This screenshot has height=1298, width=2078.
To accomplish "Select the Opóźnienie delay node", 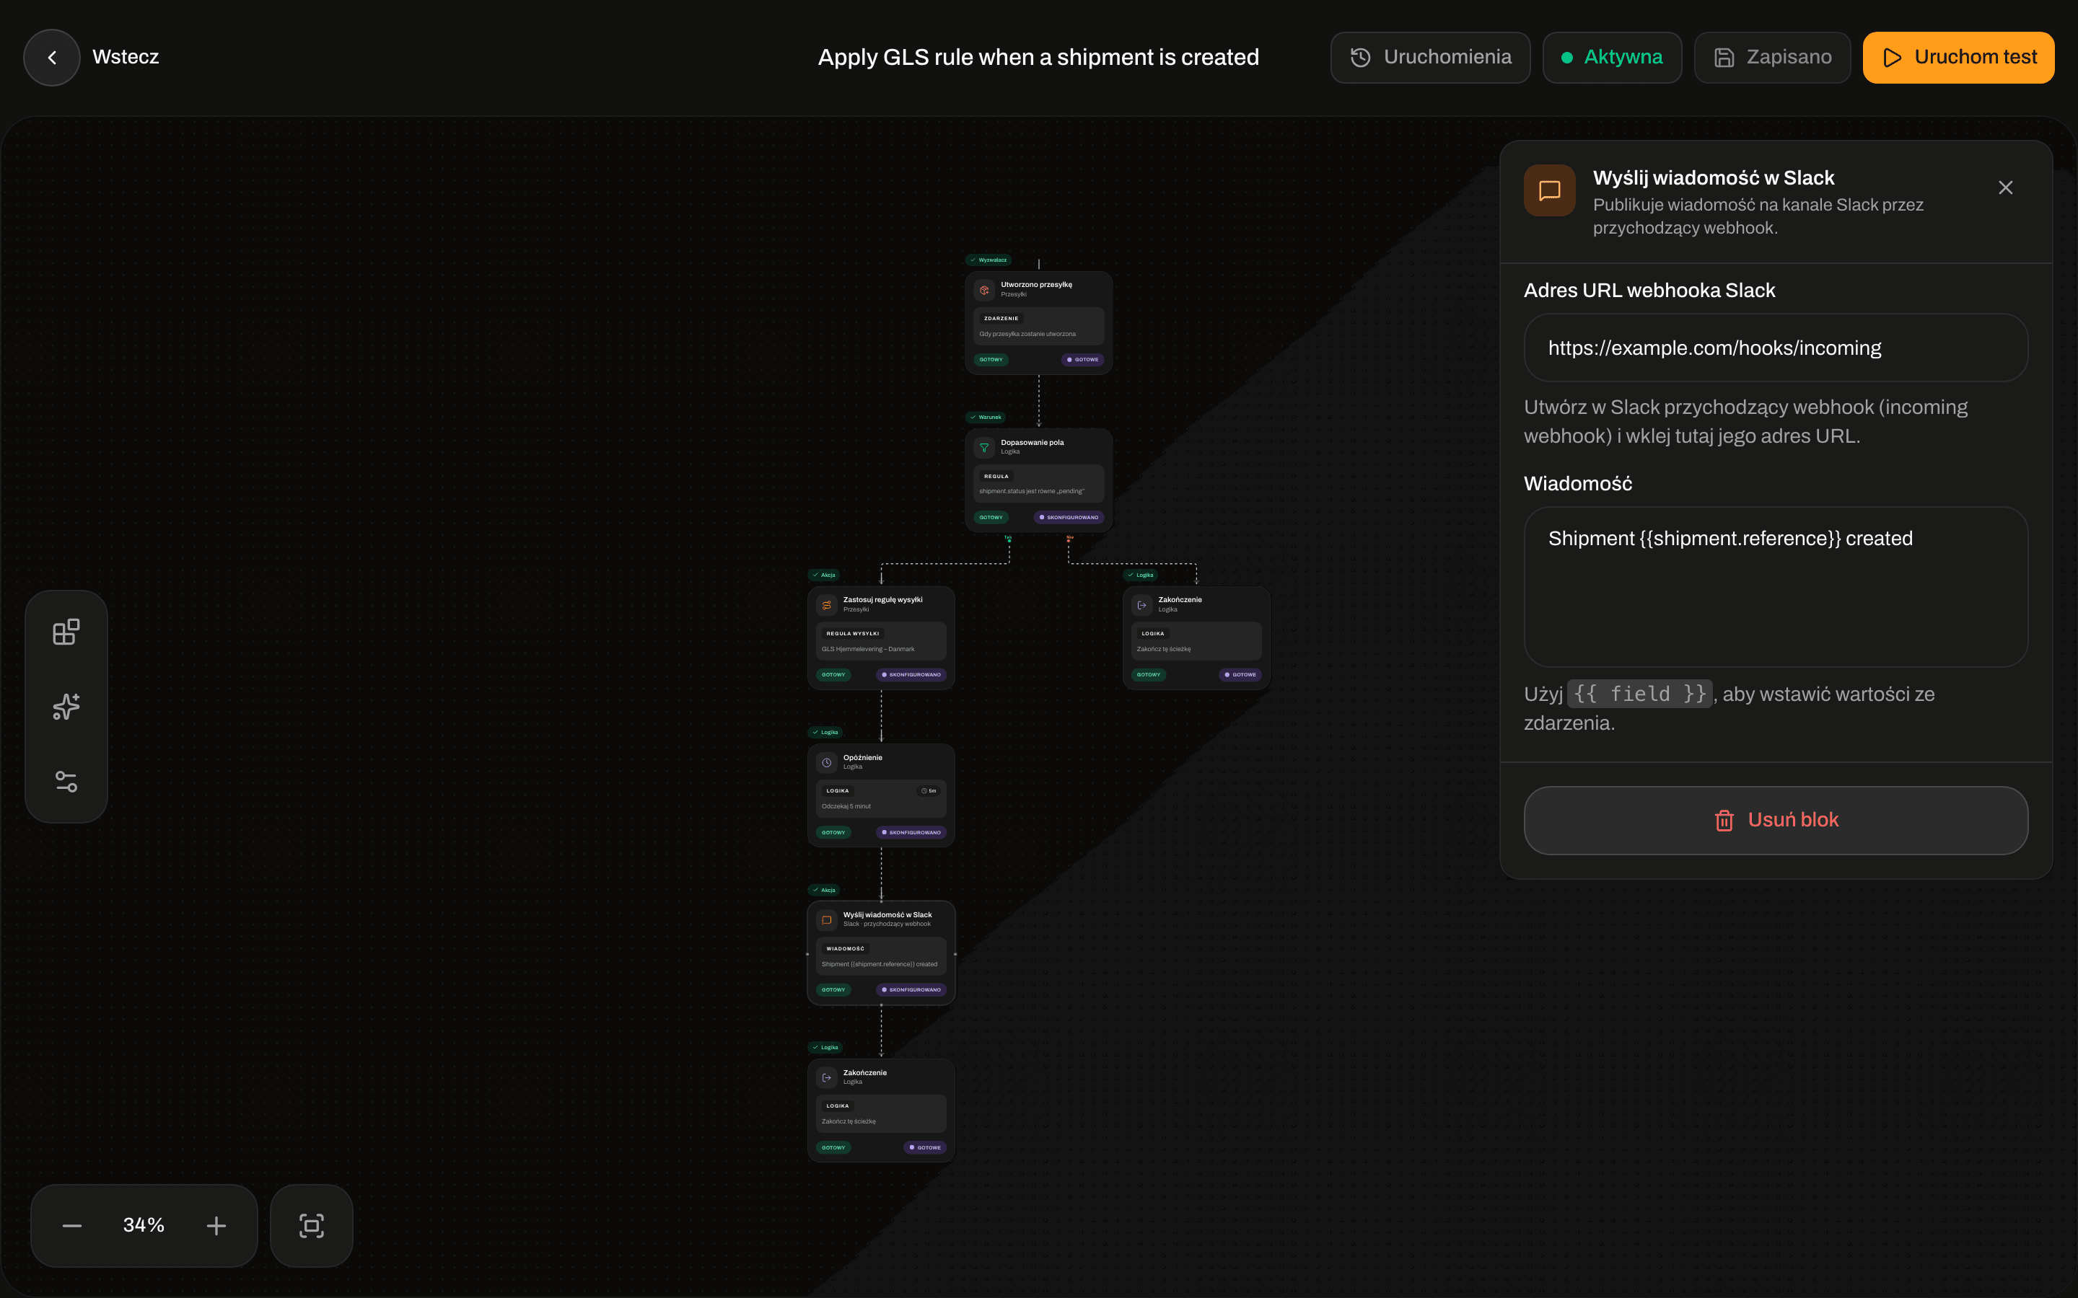I will point(881,796).
